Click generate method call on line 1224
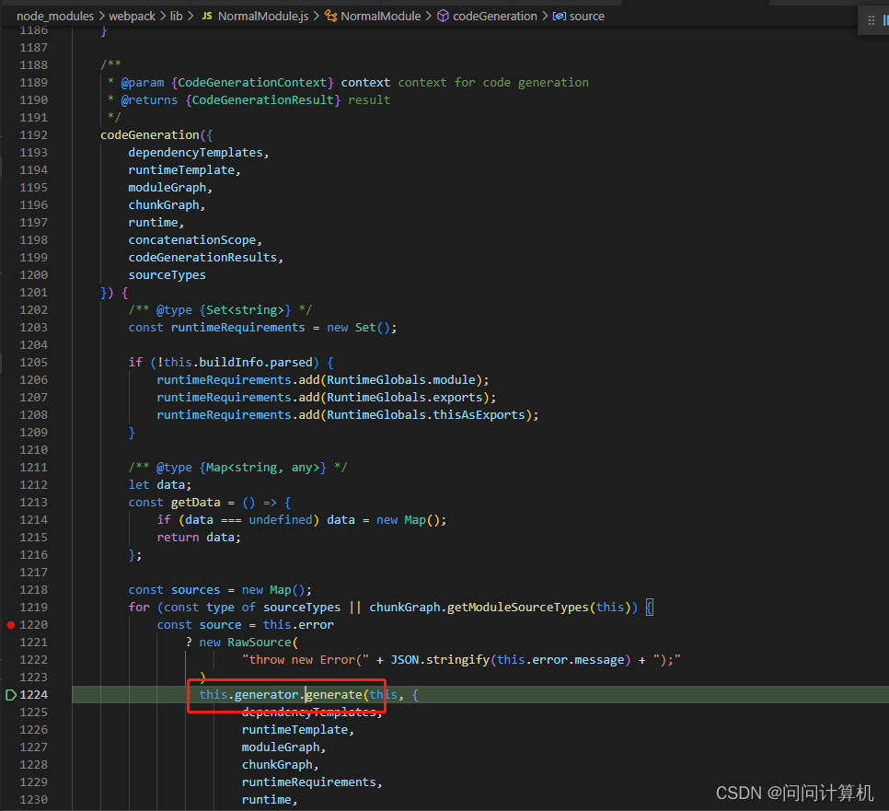This screenshot has width=889, height=811. coord(334,695)
